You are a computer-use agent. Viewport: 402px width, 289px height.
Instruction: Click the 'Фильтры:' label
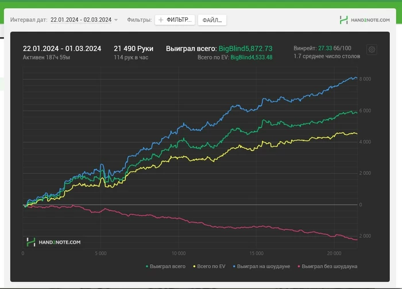(140, 20)
